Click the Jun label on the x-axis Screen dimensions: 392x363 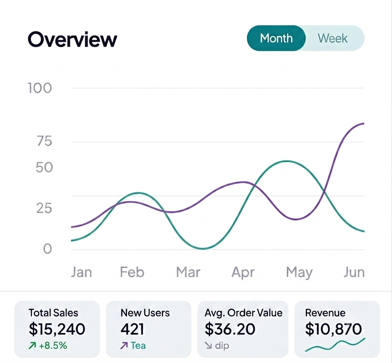coord(354,272)
